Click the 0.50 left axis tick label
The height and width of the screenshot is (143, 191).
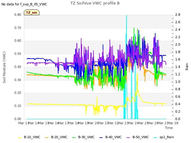pos(18,54)
